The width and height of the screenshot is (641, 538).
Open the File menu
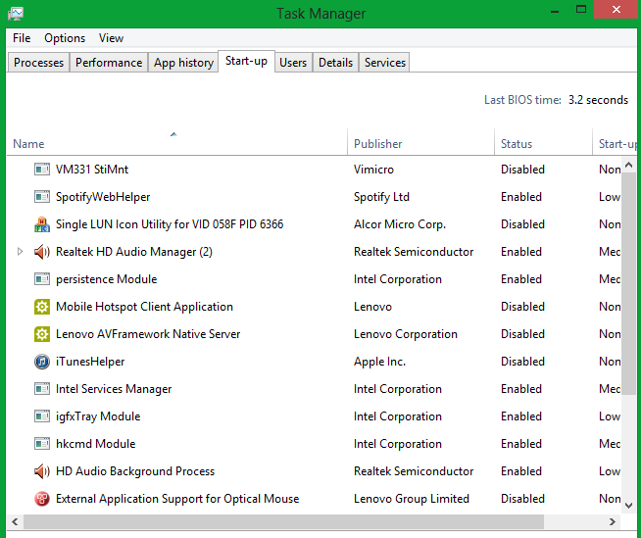point(22,38)
